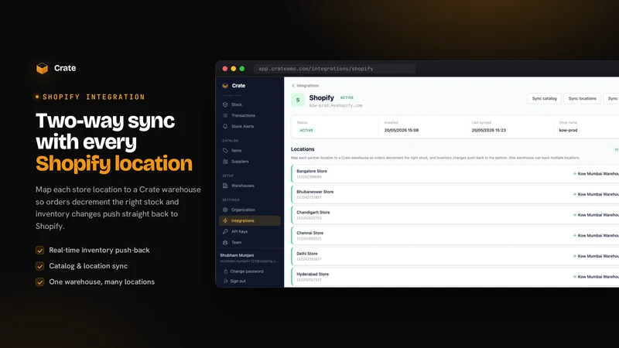Click the ACTIVE badge under Status
The image size is (619, 348).
pyautogui.click(x=306, y=130)
